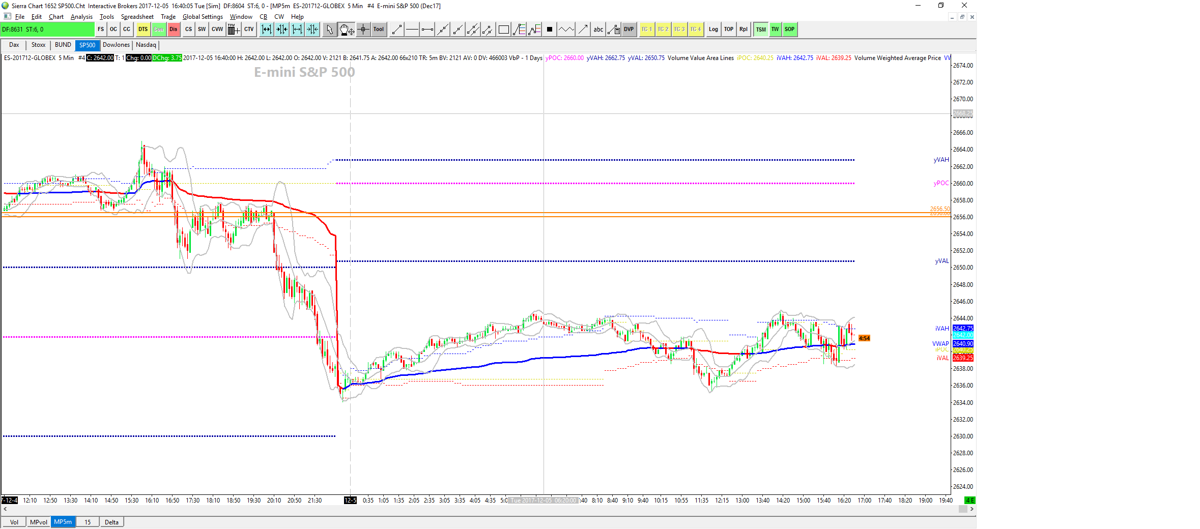This screenshot has height=529, width=1200.
Task: Click the cyan compress bar spacing icon
Action: [x=282, y=30]
